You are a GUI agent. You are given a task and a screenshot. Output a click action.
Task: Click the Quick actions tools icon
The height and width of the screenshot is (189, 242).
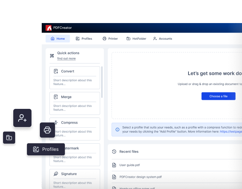(52, 56)
